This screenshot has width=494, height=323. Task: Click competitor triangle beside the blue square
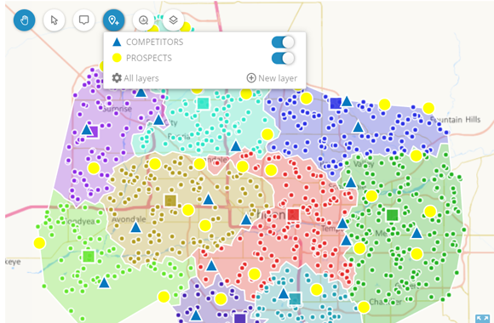(x=347, y=102)
